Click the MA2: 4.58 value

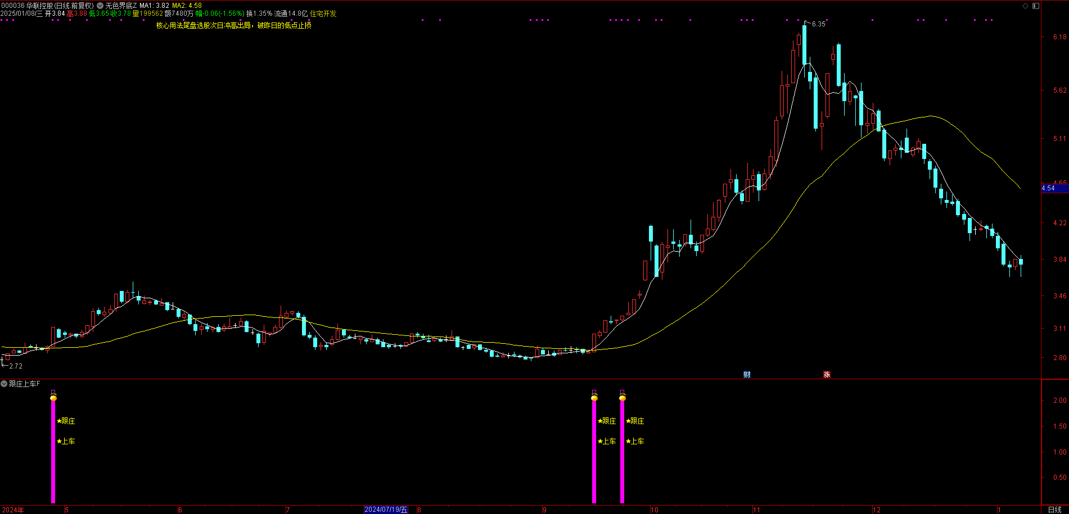pos(187,6)
